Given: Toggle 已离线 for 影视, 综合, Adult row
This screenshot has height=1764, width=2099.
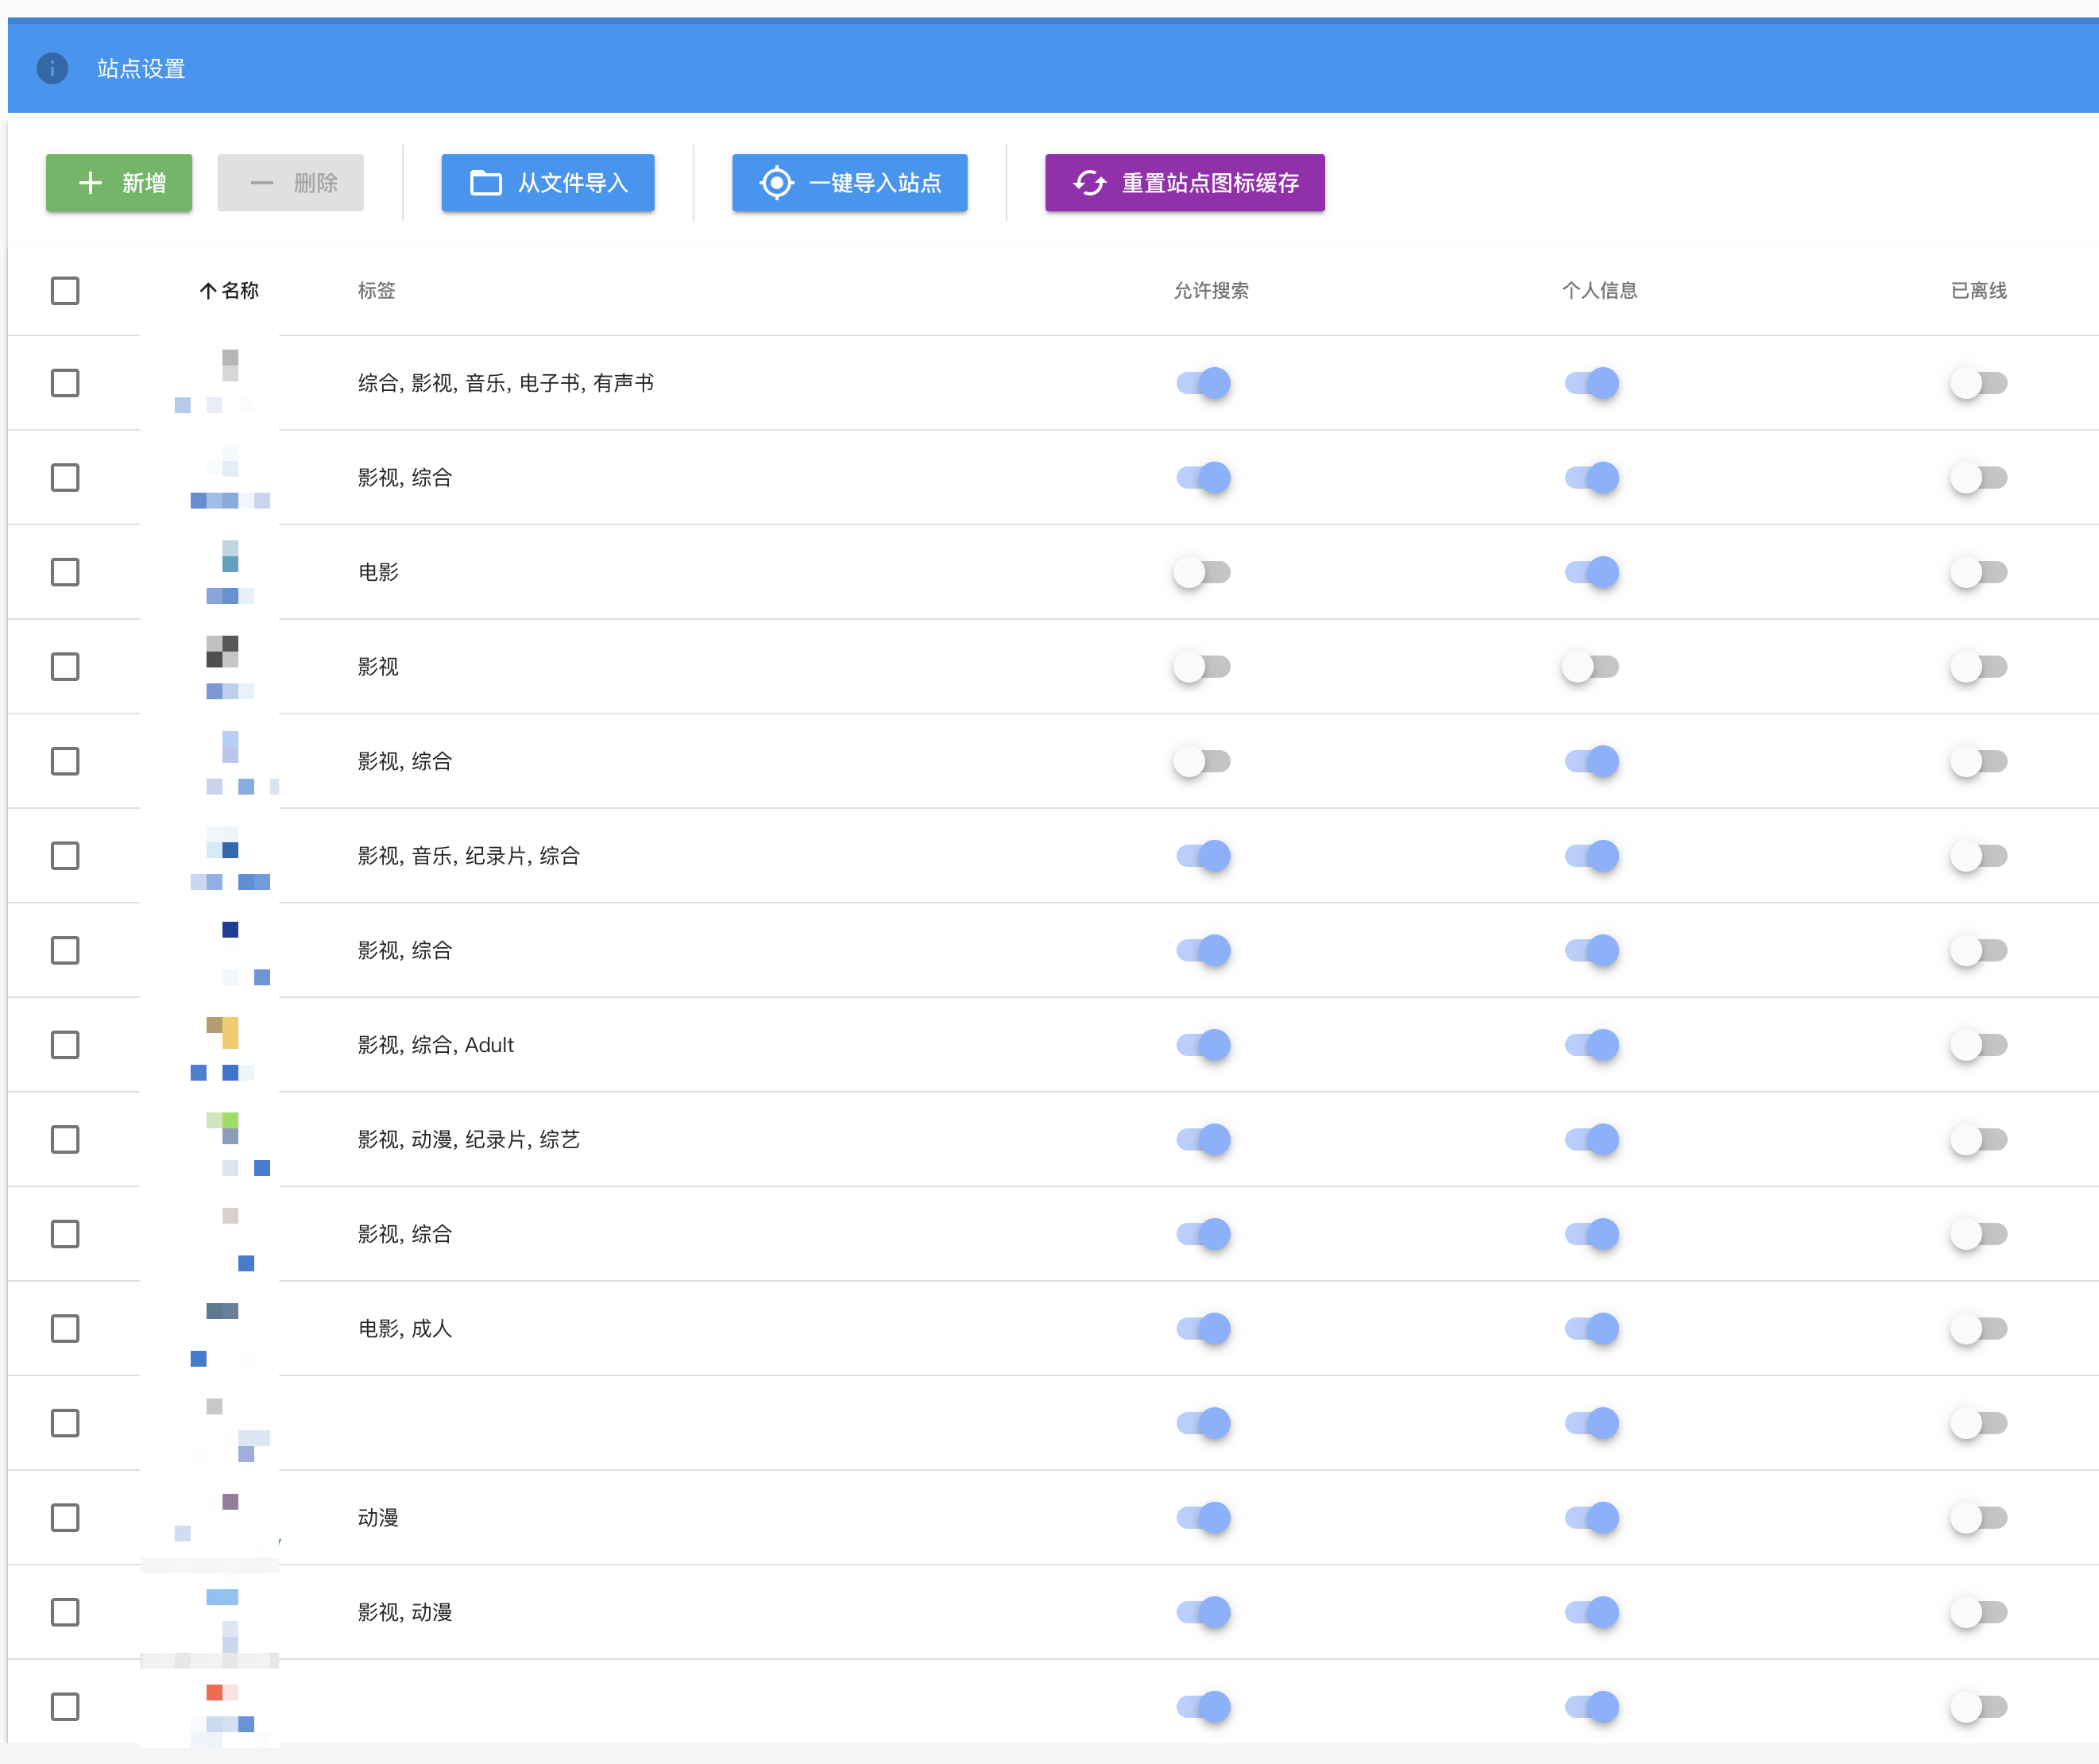Looking at the screenshot, I should click(x=1978, y=1045).
